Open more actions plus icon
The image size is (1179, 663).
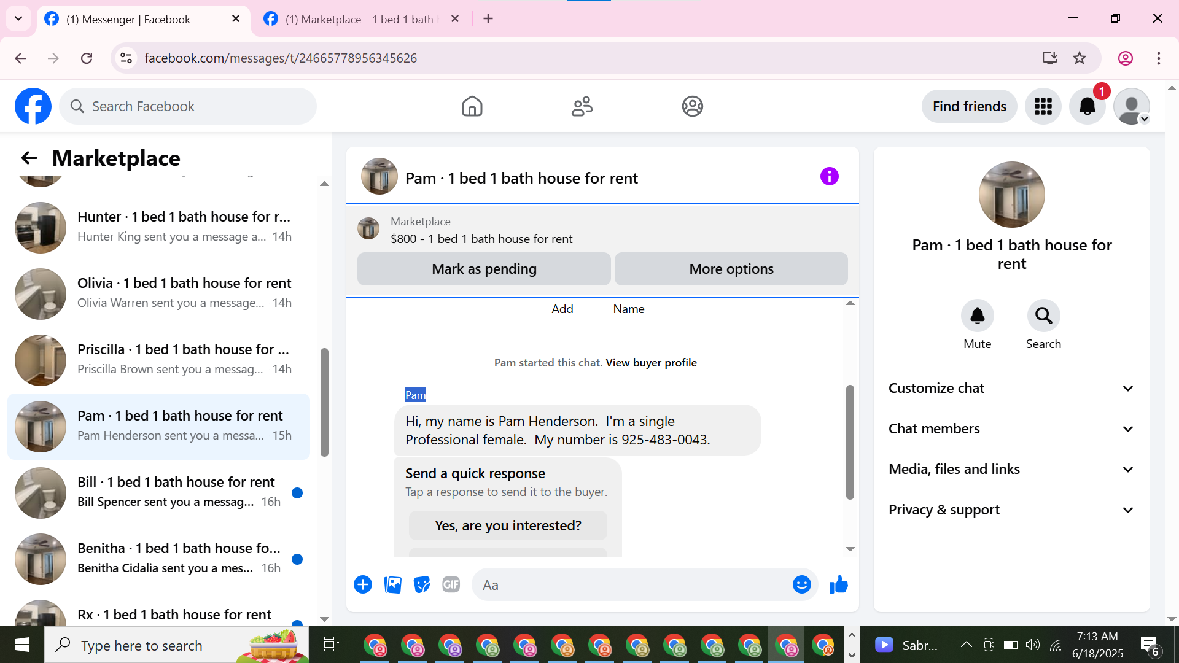[363, 584]
